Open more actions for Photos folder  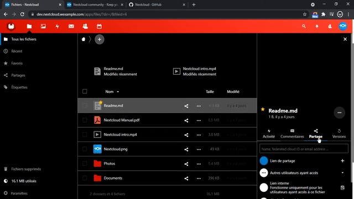[199, 164]
